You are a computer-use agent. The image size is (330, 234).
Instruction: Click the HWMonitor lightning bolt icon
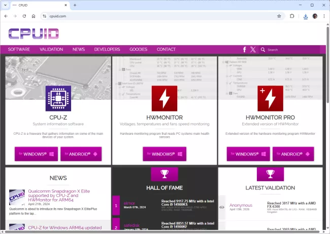(x=164, y=98)
